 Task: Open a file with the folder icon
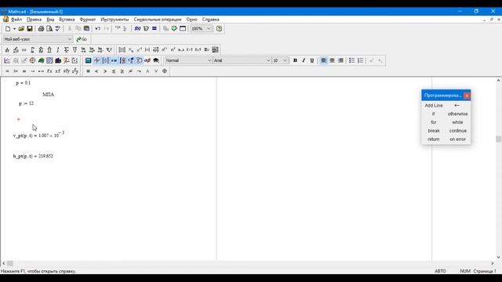(x=21, y=29)
